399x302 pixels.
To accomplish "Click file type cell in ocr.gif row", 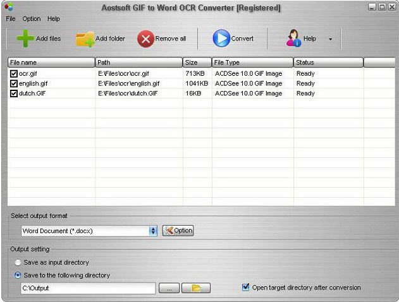I will coord(249,74).
